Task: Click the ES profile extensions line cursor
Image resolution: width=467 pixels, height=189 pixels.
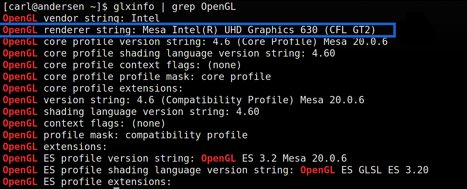Action: click(116, 182)
